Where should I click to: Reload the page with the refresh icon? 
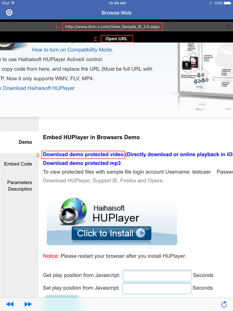(x=224, y=304)
